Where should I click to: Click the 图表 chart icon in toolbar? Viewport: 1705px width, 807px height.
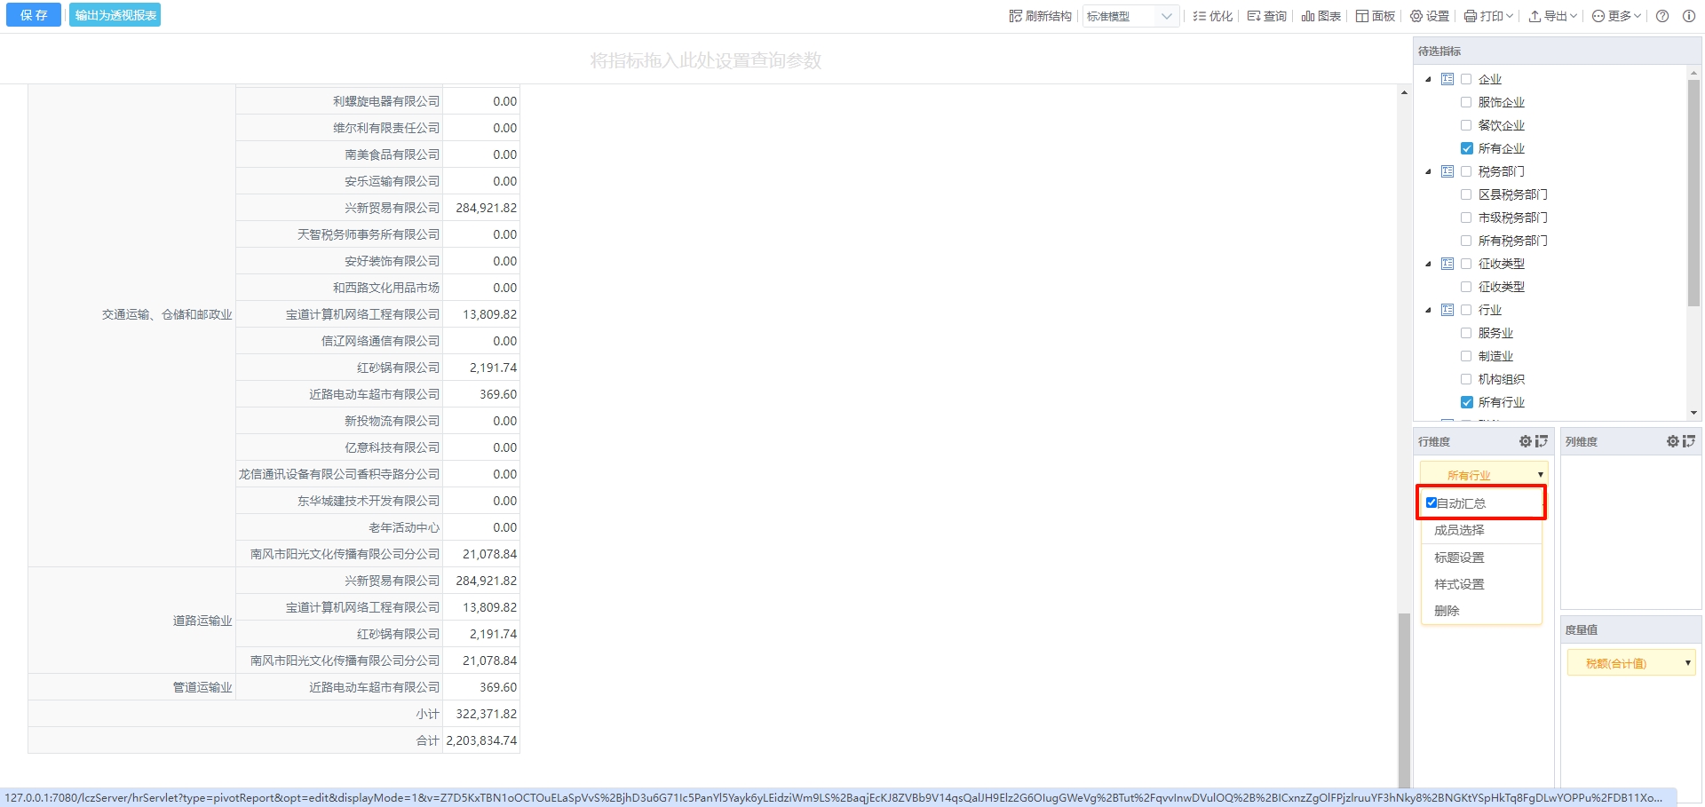point(1308,16)
